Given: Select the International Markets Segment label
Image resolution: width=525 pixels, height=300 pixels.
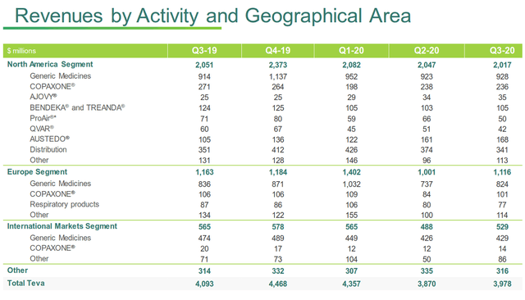Looking at the screenshot, I should 62,226.
